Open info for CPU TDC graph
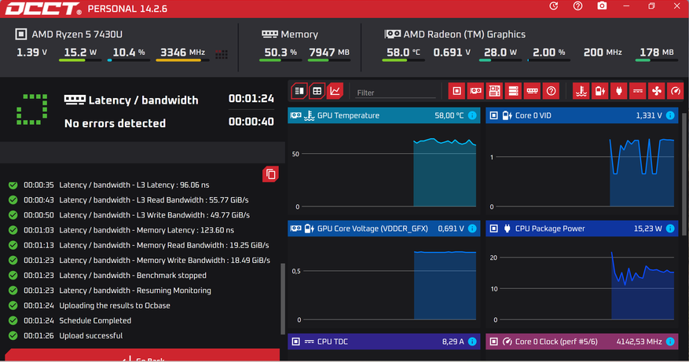 472,342
